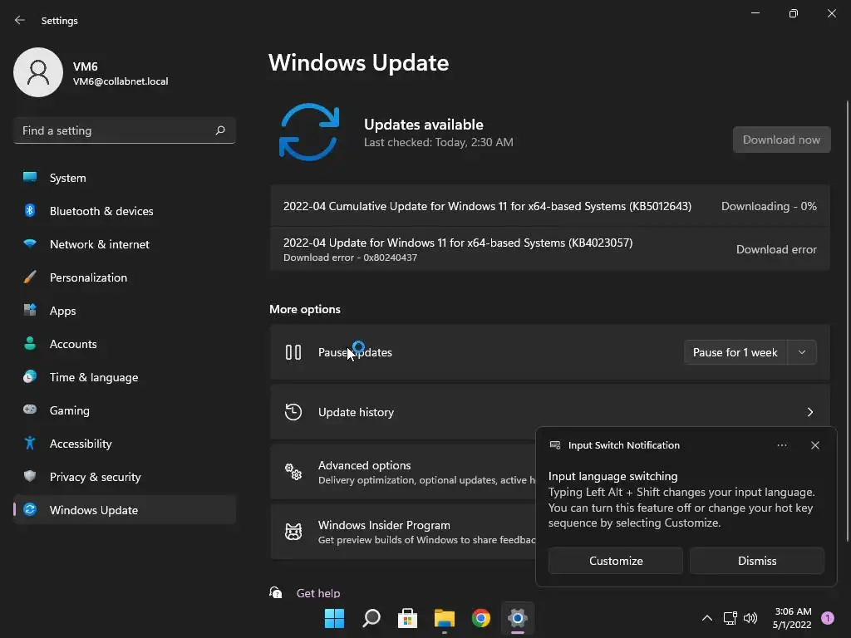This screenshot has width=851, height=638.
Task: Click the Windows Update sync icon in sidebar
Action: 30,509
